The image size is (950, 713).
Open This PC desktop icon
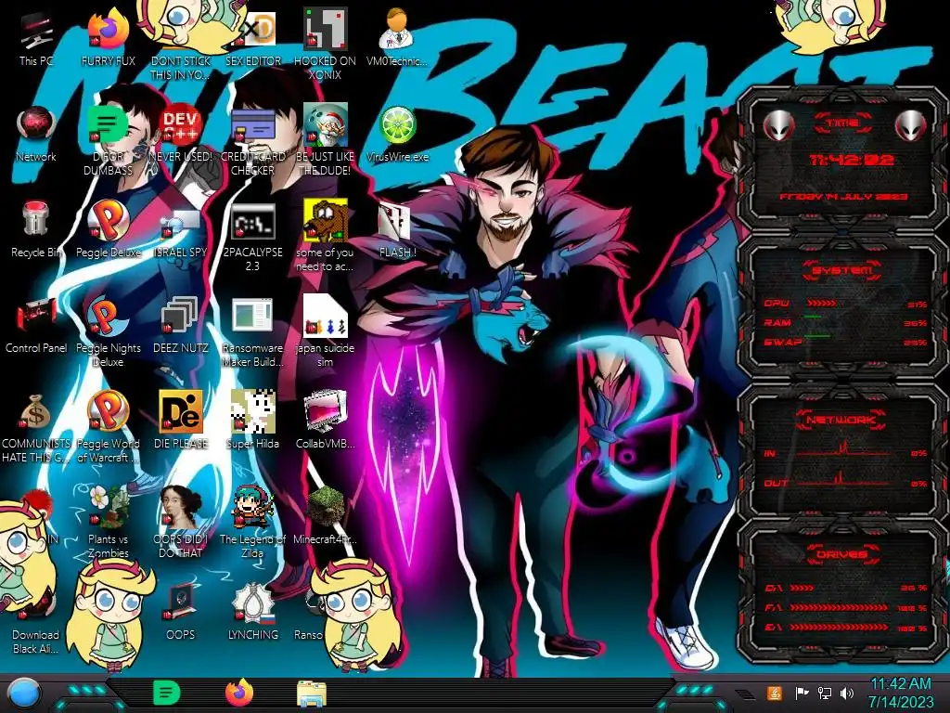(x=36, y=32)
